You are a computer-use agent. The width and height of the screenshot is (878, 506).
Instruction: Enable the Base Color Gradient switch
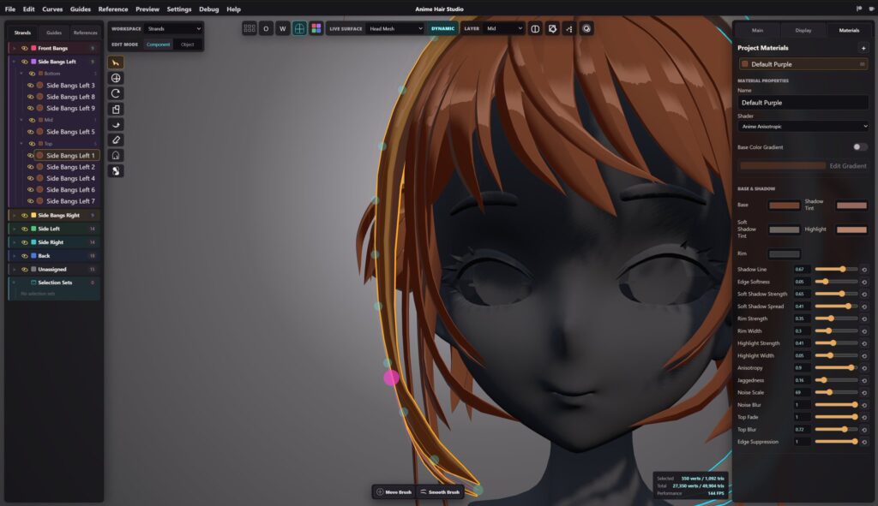(859, 147)
